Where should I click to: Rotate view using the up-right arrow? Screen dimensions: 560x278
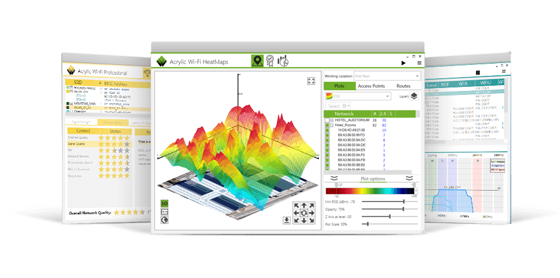[311, 206]
